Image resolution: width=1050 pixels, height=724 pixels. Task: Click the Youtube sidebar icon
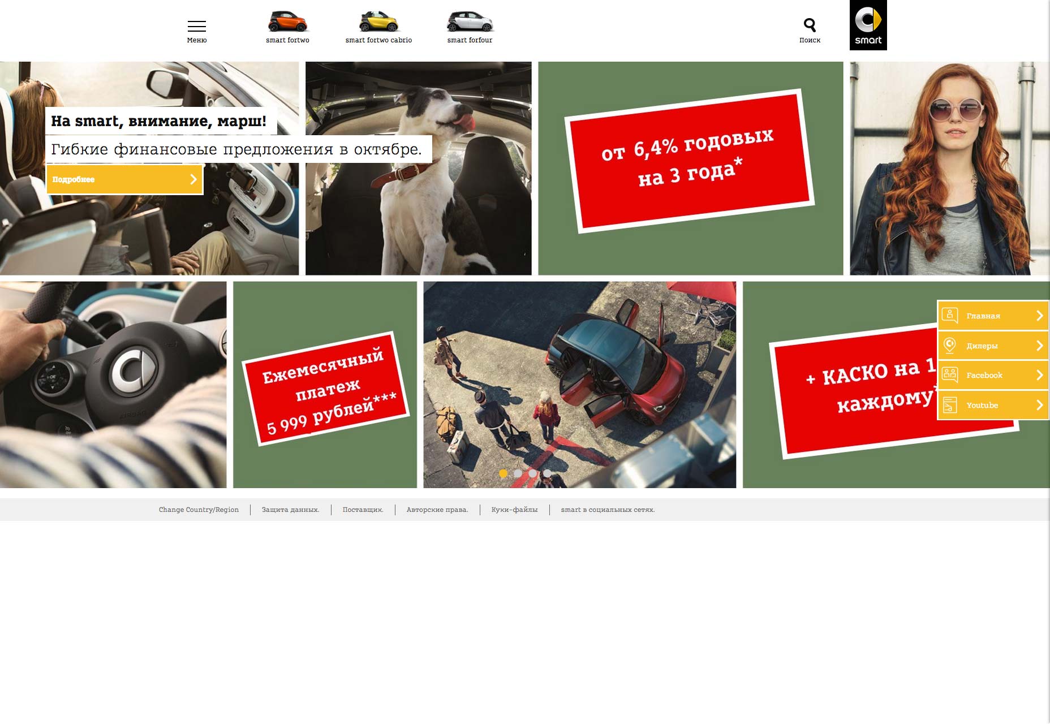(x=950, y=404)
